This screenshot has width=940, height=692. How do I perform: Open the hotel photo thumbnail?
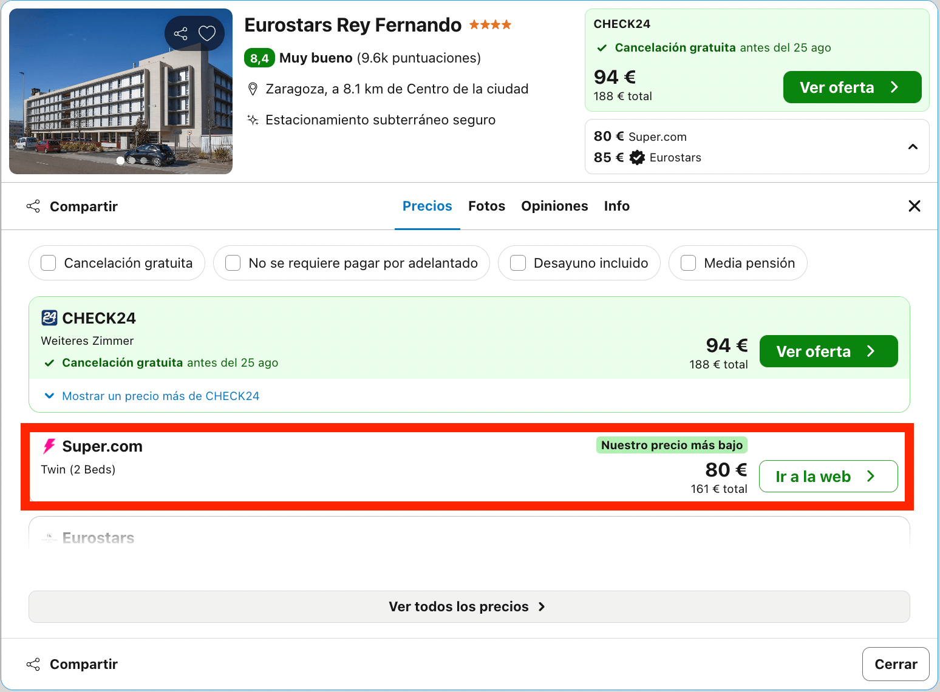(121, 91)
